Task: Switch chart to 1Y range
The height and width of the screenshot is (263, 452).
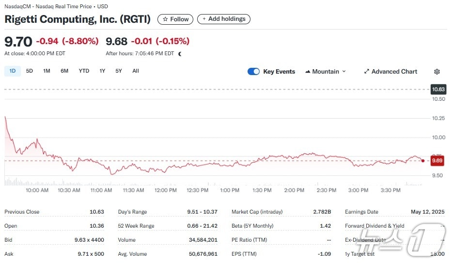Action: [102, 71]
